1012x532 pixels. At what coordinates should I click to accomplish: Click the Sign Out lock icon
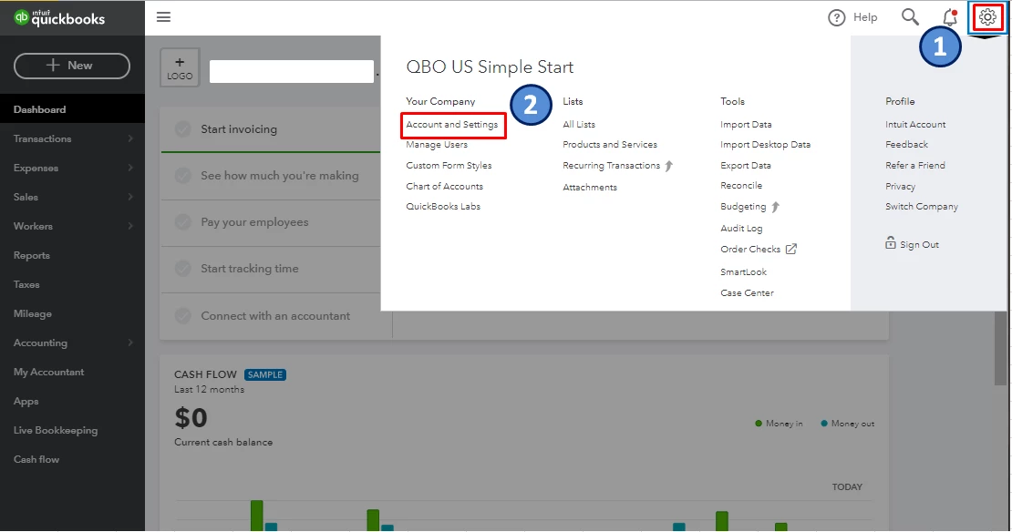pyautogui.click(x=891, y=243)
